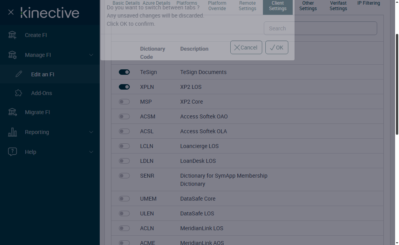Enable the MSP XP2 Core toggle

click(124, 102)
